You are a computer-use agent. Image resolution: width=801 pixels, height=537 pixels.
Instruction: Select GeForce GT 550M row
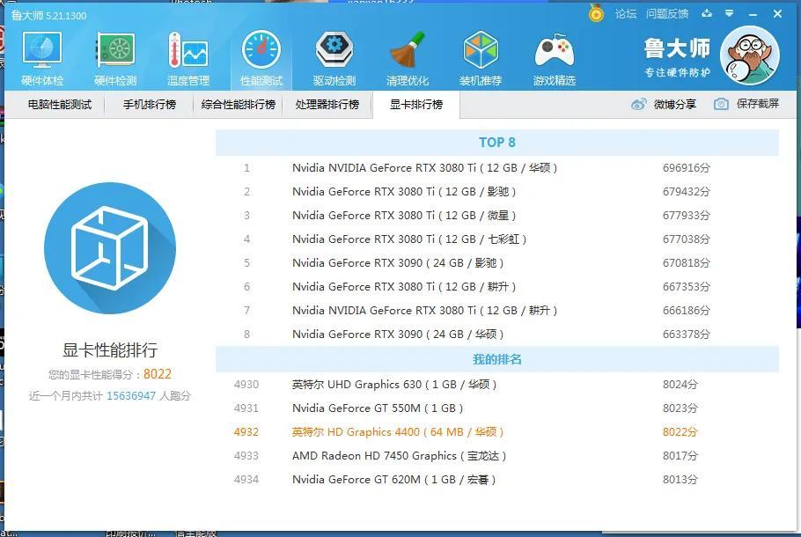pyautogui.click(x=497, y=408)
